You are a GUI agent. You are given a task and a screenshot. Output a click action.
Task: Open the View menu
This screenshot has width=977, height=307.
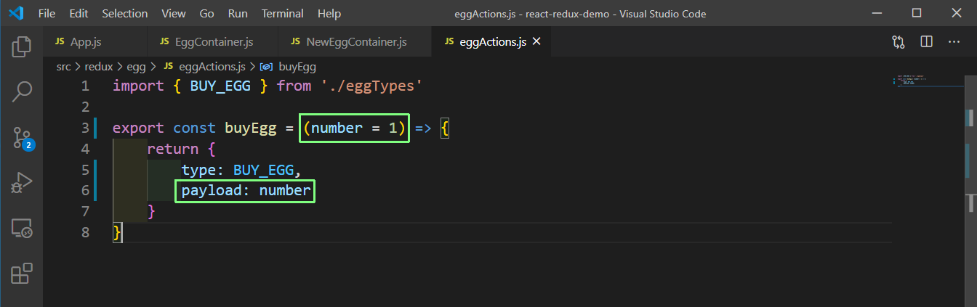pyautogui.click(x=174, y=13)
